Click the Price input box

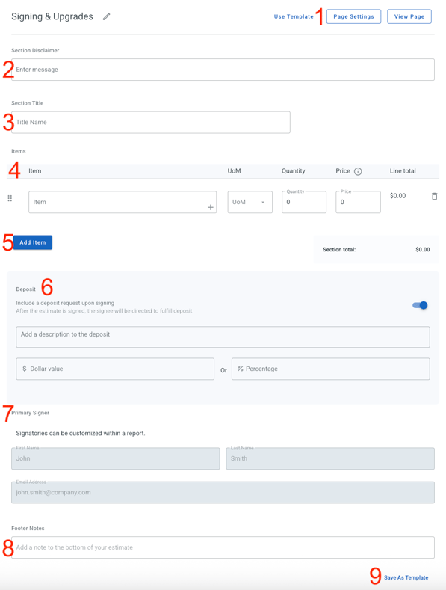pyautogui.click(x=358, y=202)
